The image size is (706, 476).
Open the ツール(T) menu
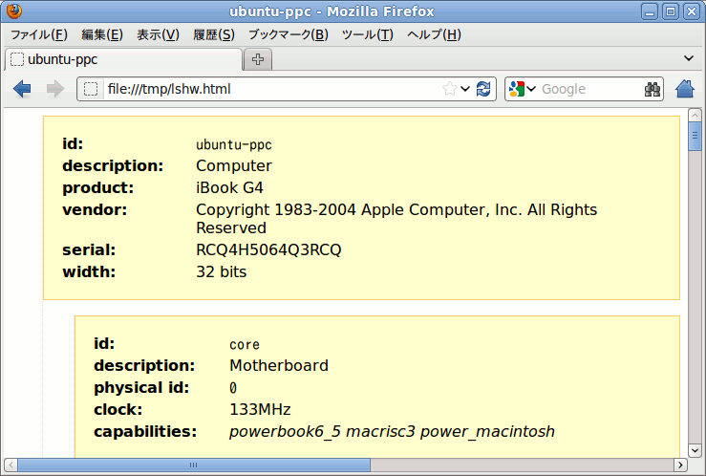coord(367,34)
